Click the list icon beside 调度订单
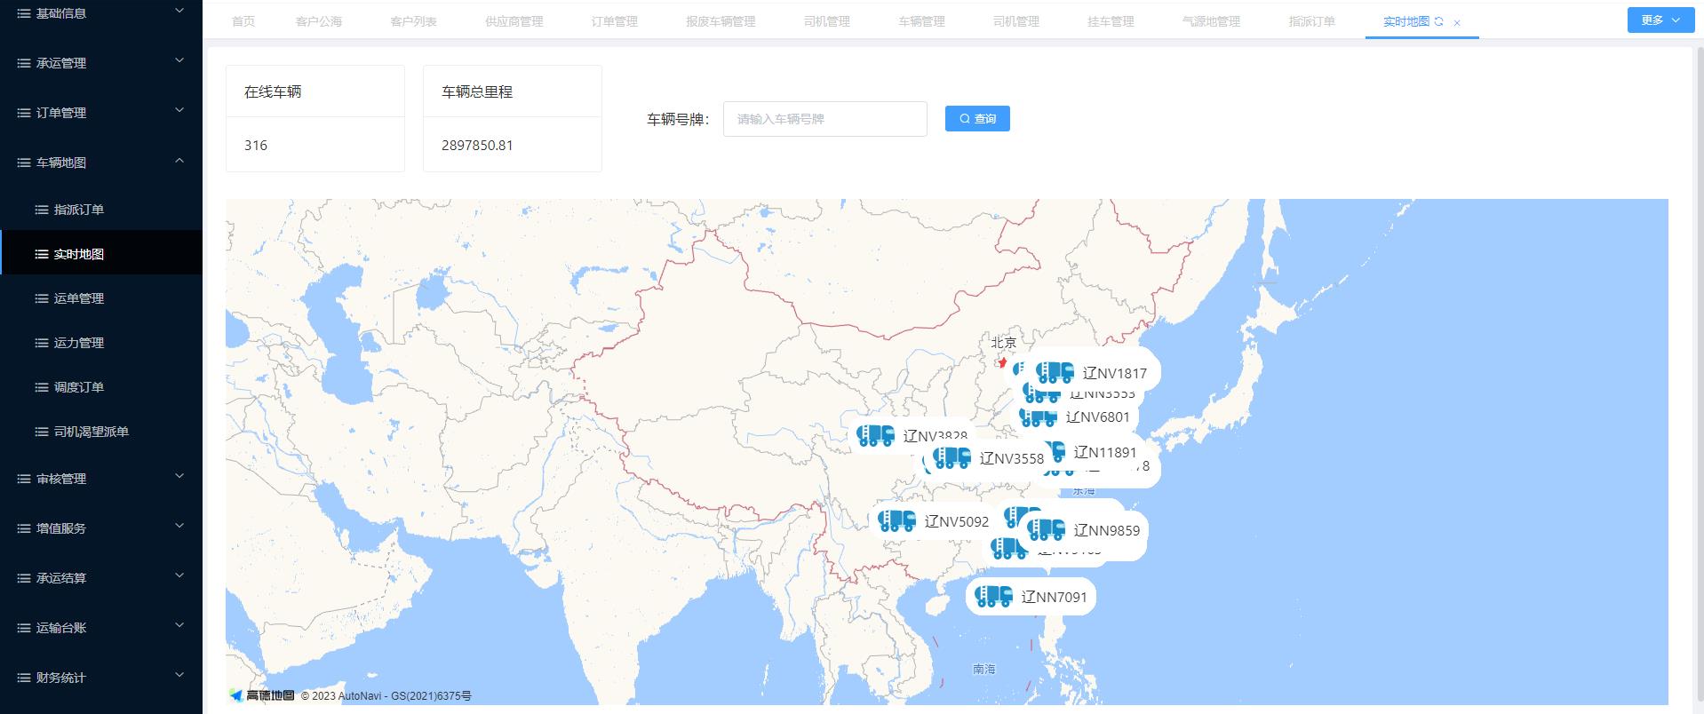 pos(42,387)
